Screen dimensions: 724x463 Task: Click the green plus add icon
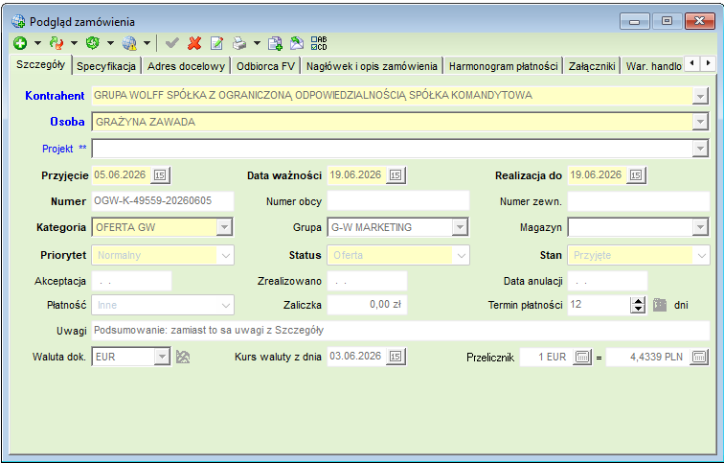pos(20,43)
